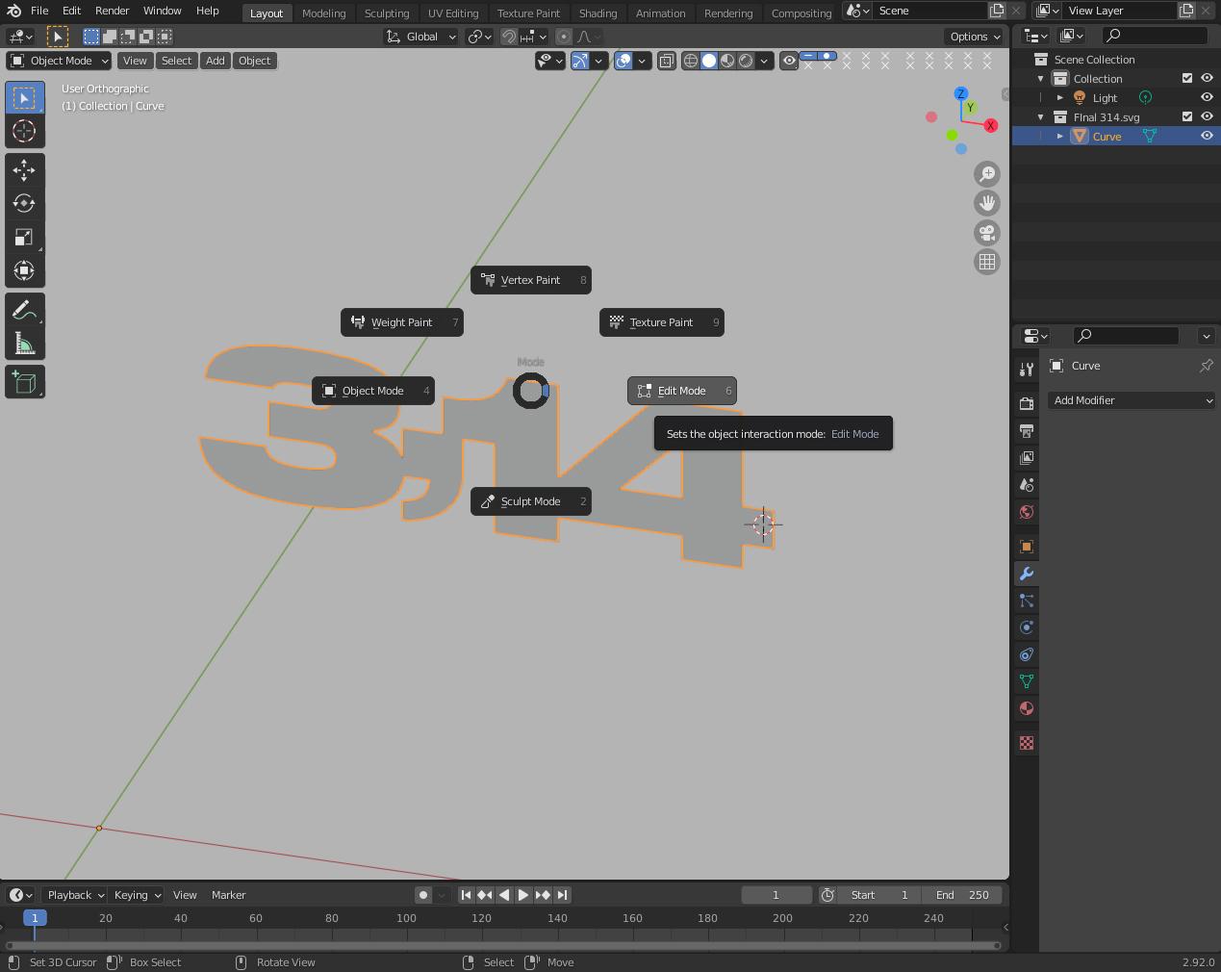Toggle proportional editing button

click(x=564, y=37)
